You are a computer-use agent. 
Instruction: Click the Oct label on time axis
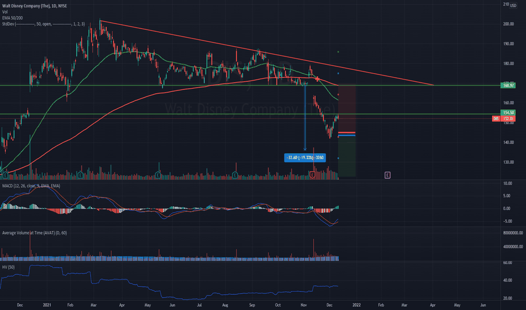(278, 305)
